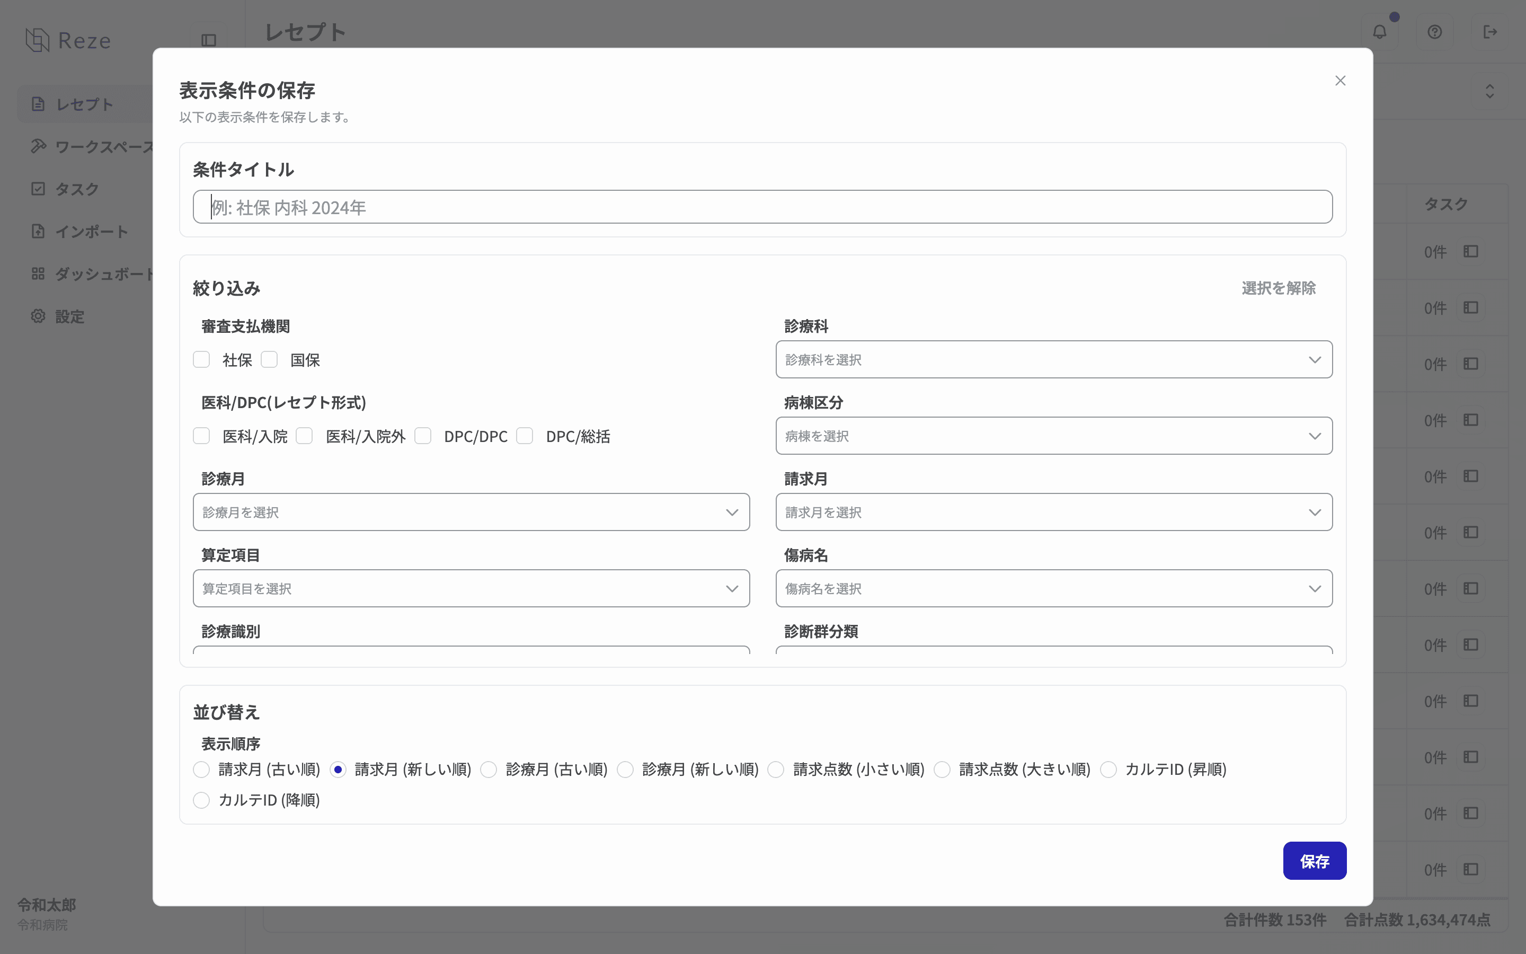Open the help question mark icon
Screen dimensions: 1526x954
(x=1434, y=32)
